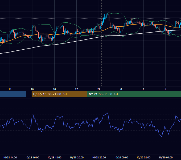Click the 10/29 00:00 time label
Screen dimensions: 181x160
tap(121, 157)
